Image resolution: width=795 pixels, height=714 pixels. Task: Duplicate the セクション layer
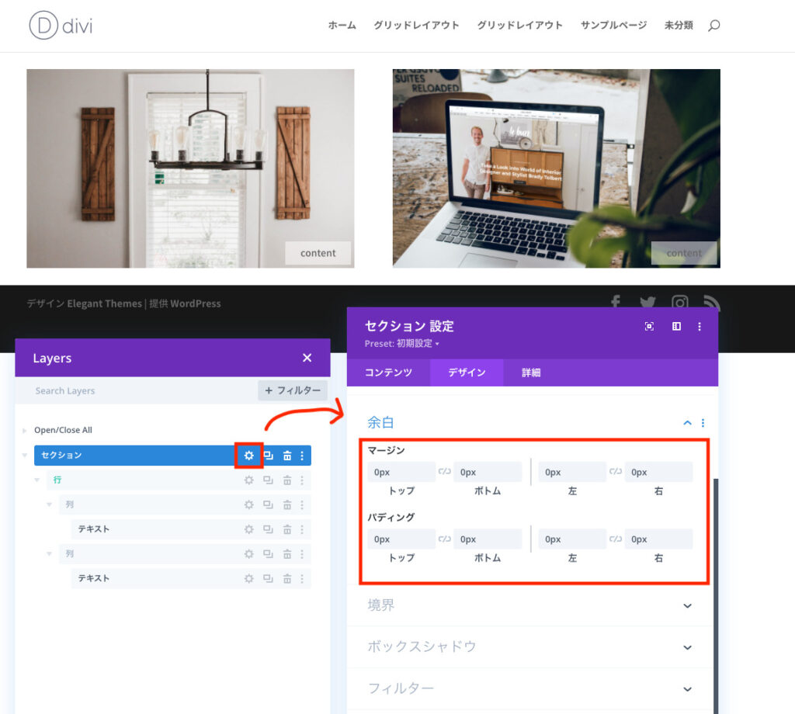tap(268, 456)
